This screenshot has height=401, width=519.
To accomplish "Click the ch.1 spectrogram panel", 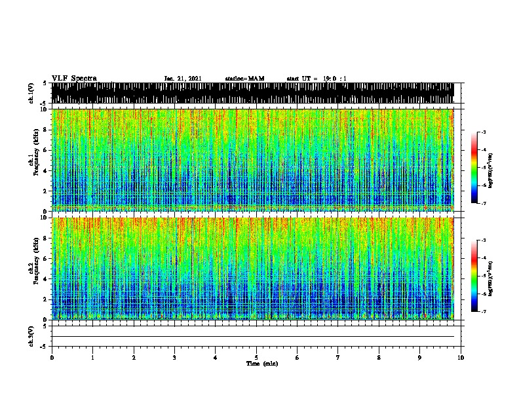I will pos(252,160).
